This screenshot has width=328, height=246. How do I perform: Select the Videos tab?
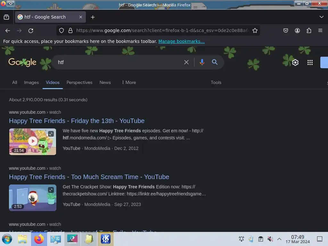53,82
